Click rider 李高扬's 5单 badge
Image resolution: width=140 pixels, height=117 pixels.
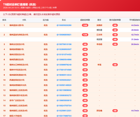pos(115,44)
